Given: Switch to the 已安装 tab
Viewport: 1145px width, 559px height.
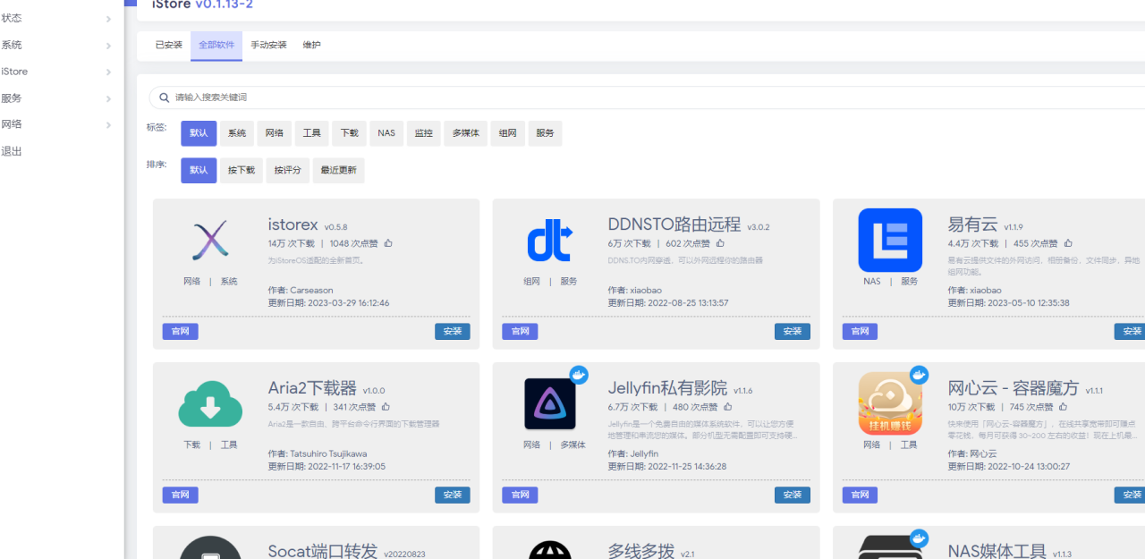Looking at the screenshot, I should coord(168,46).
